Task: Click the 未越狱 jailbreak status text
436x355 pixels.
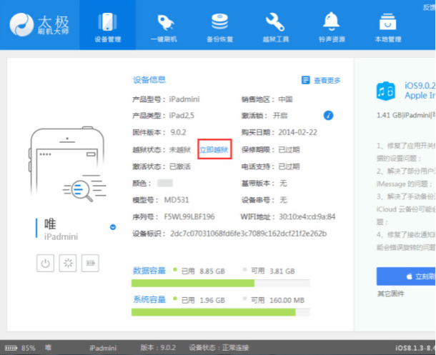Action: pyautogui.click(x=180, y=150)
